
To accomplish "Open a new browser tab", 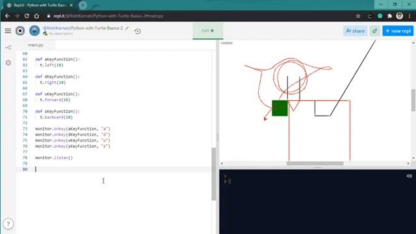I will coord(83,5).
